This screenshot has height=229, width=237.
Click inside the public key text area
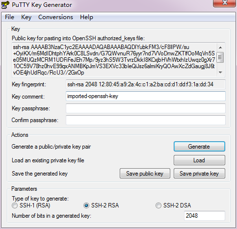[x=114, y=60]
